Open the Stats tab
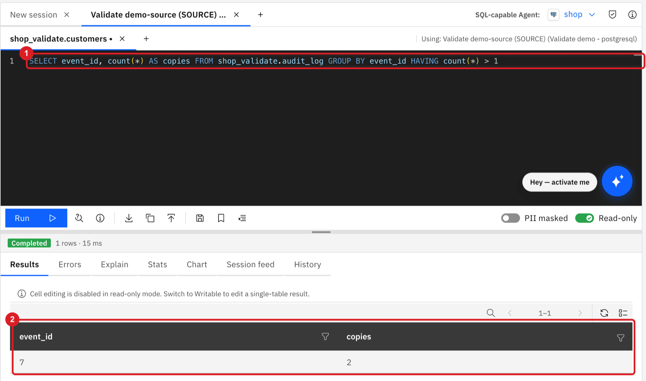Screen dimensions: 646x381 click(158, 265)
